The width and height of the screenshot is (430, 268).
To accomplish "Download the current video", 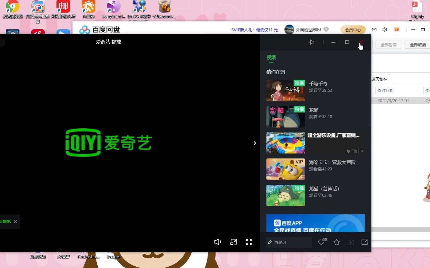I will 351,242.
